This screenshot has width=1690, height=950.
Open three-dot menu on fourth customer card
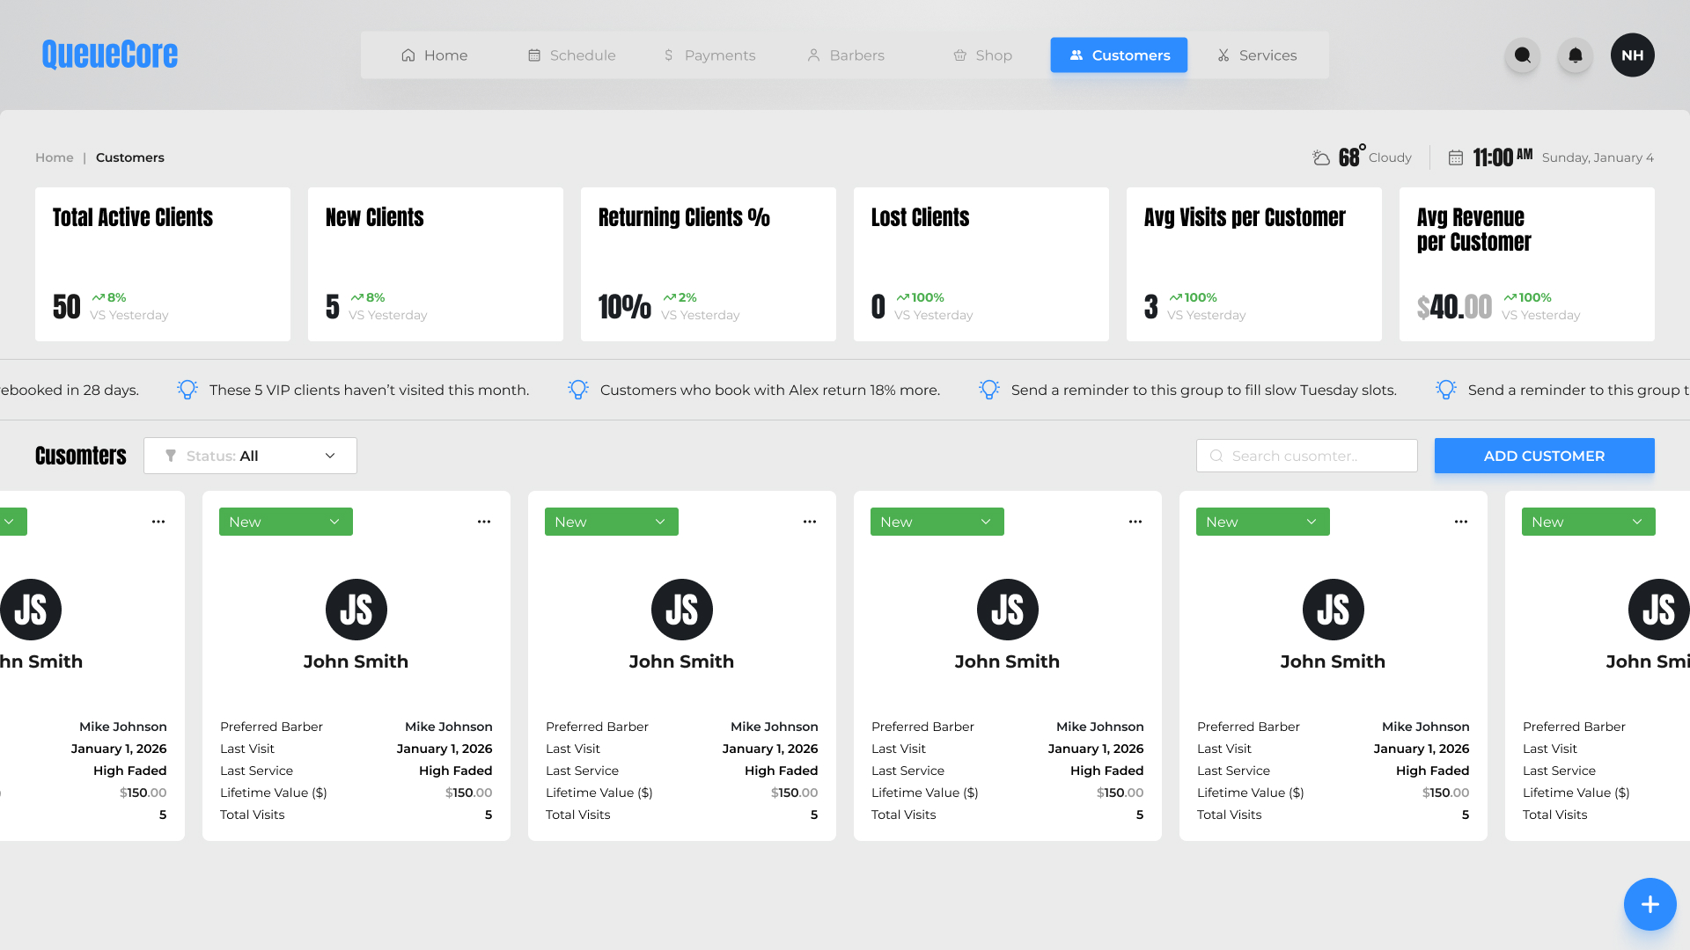tap(1135, 522)
